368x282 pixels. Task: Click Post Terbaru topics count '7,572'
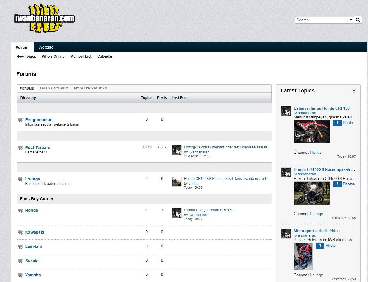click(146, 147)
